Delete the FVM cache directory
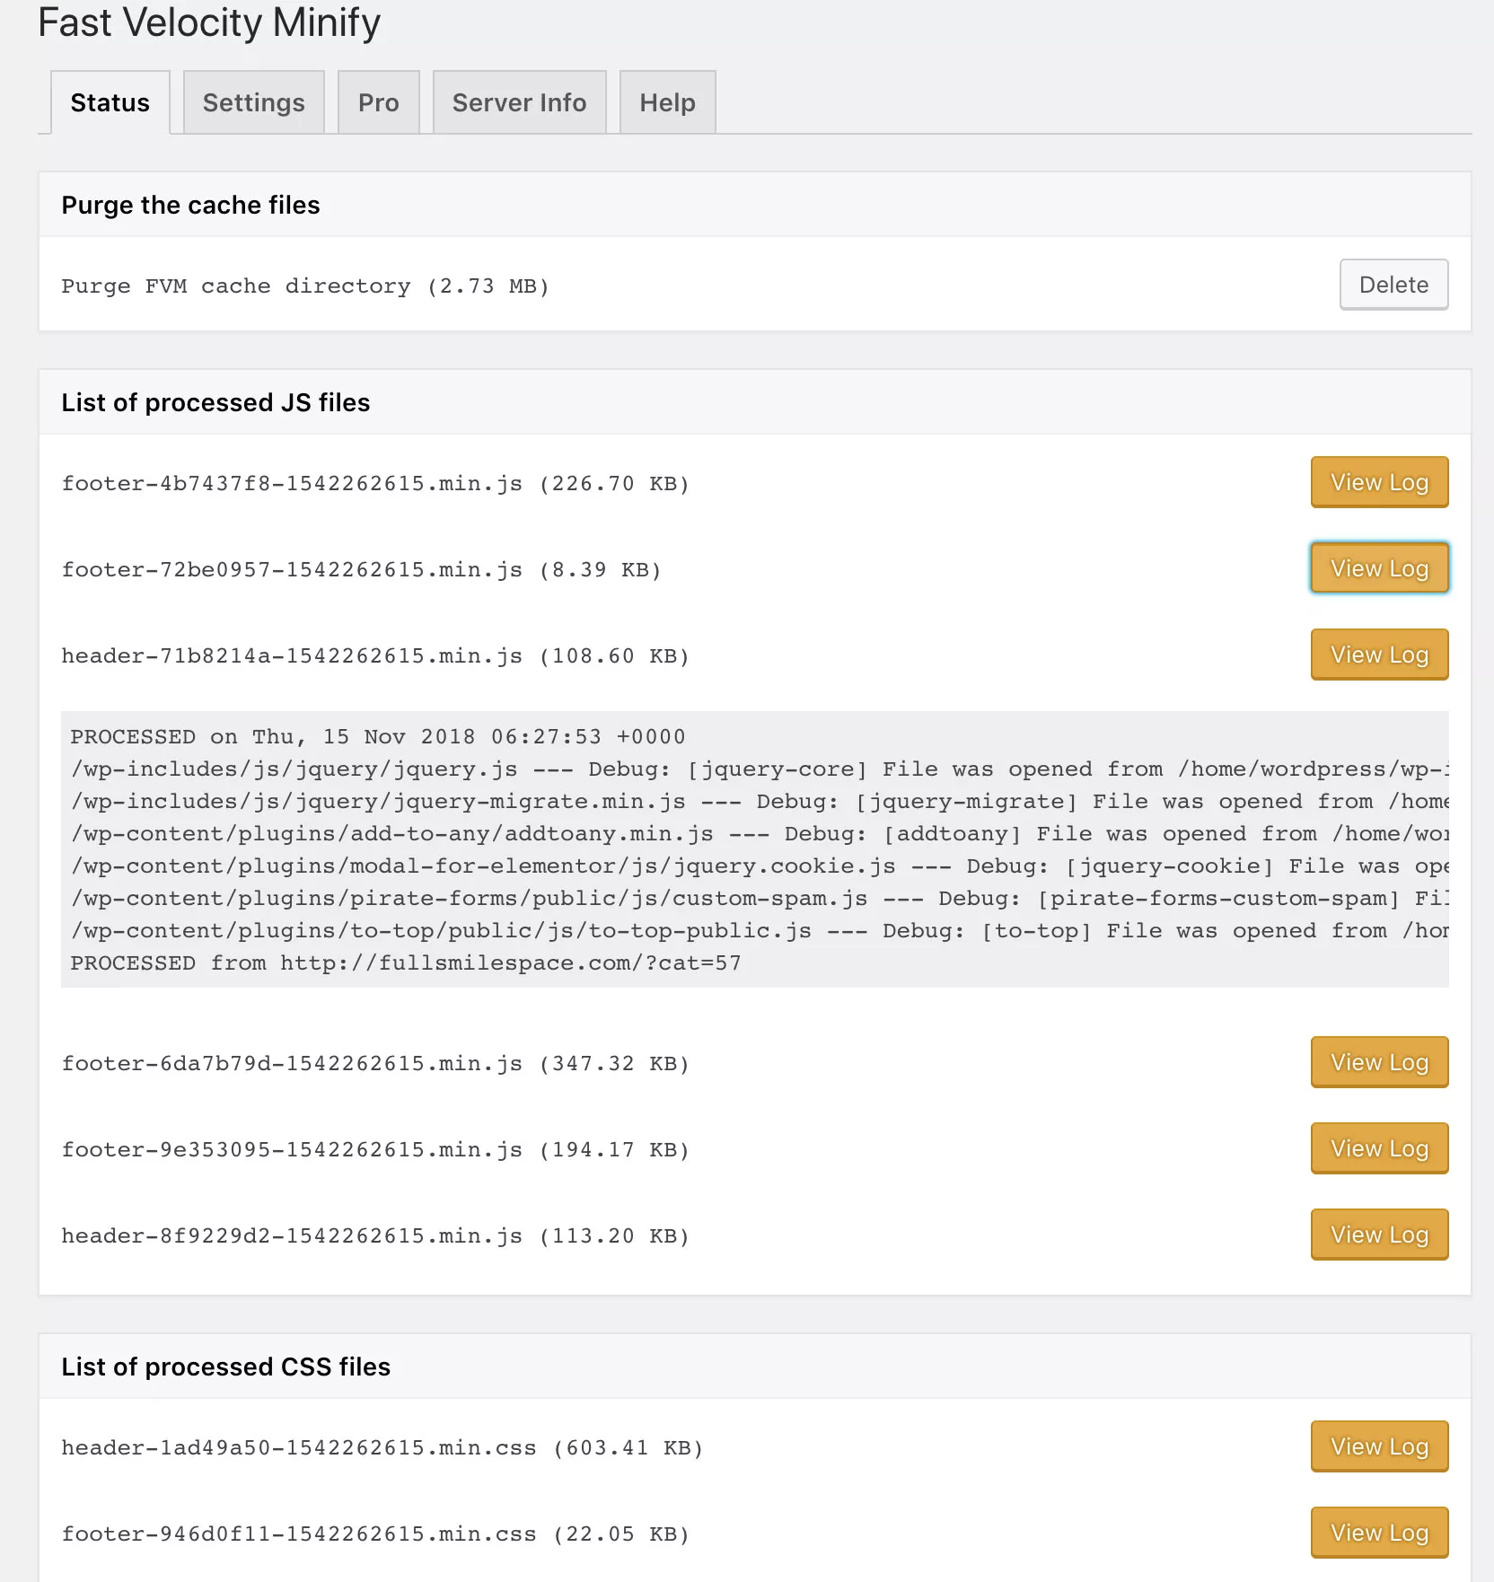This screenshot has height=1582, width=1494. click(1393, 285)
